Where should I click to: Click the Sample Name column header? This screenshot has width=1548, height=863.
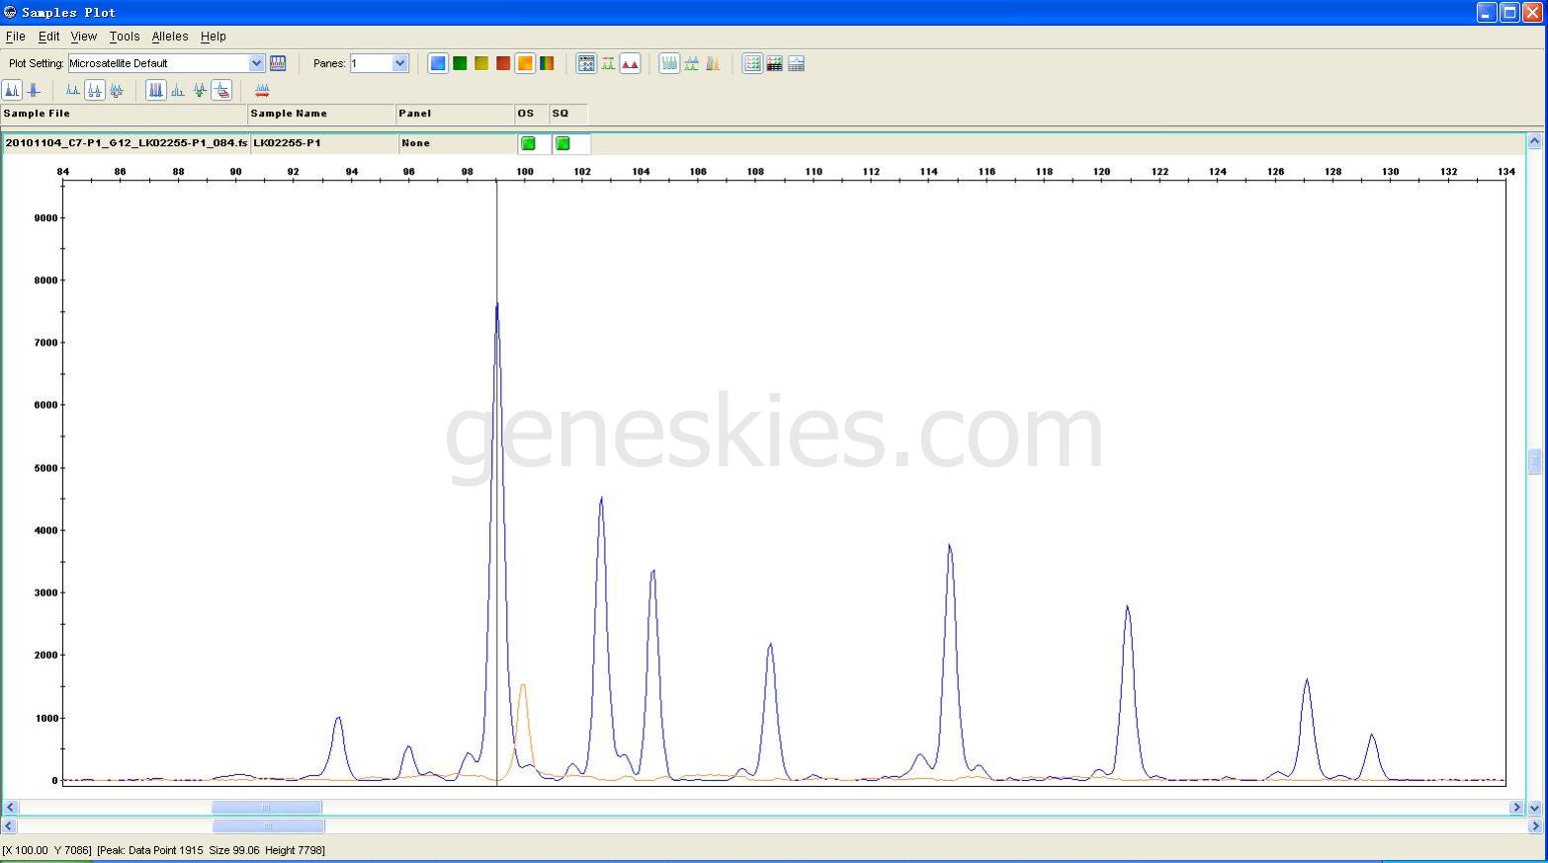click(x=320, y=114)
